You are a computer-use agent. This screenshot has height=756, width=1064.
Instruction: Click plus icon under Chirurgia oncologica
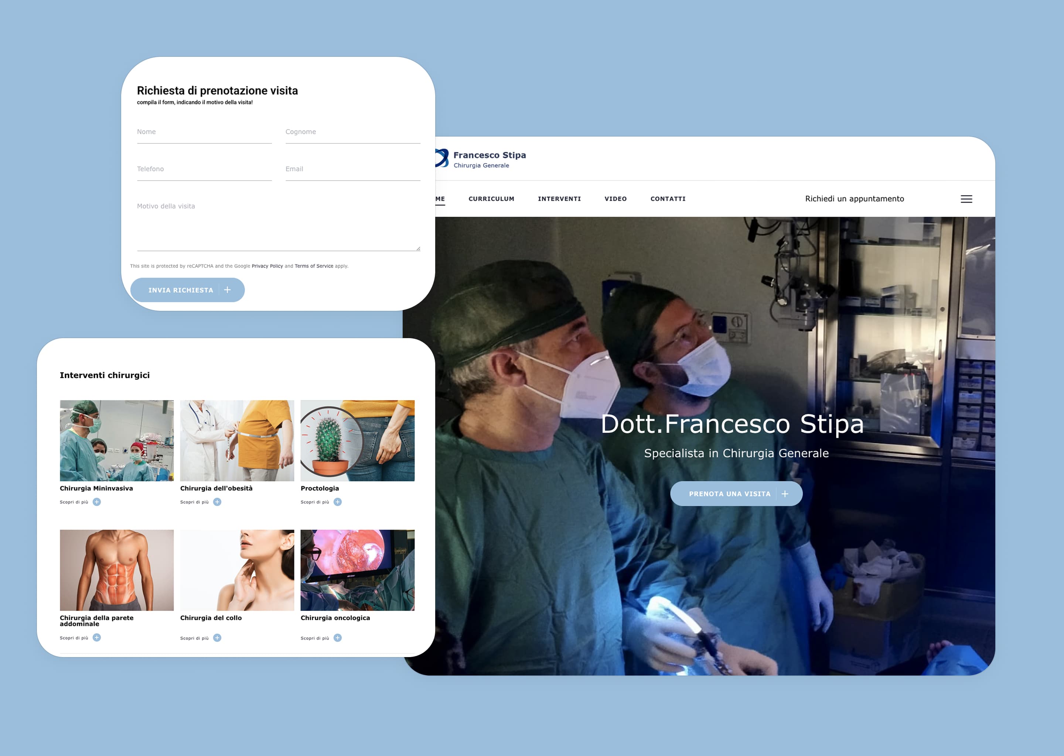338,638
